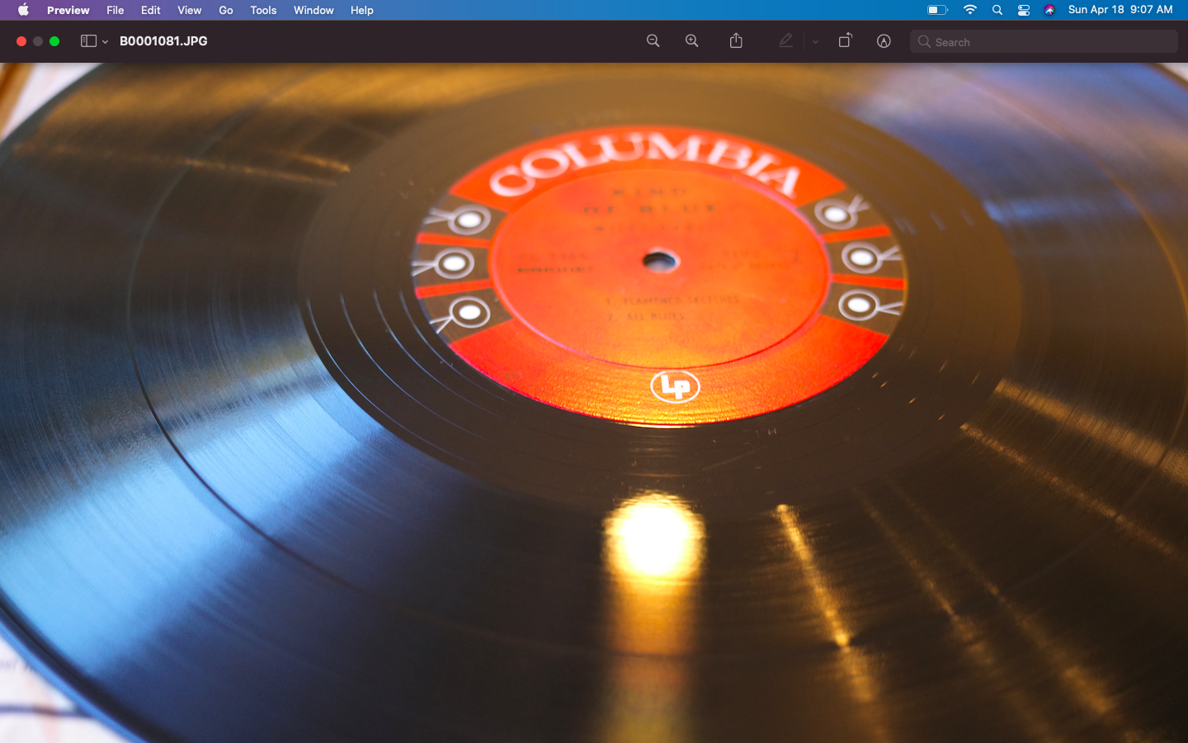Click the green full screen button
This screenshot has width=1188, height=743.
[x=54, y=41]
